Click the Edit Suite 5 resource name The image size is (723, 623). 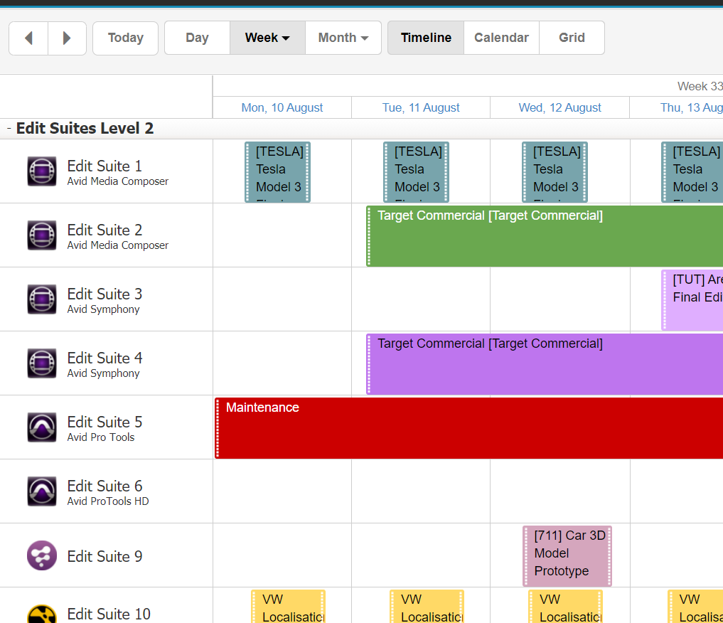pyautogui.click(x=105, y=422)
